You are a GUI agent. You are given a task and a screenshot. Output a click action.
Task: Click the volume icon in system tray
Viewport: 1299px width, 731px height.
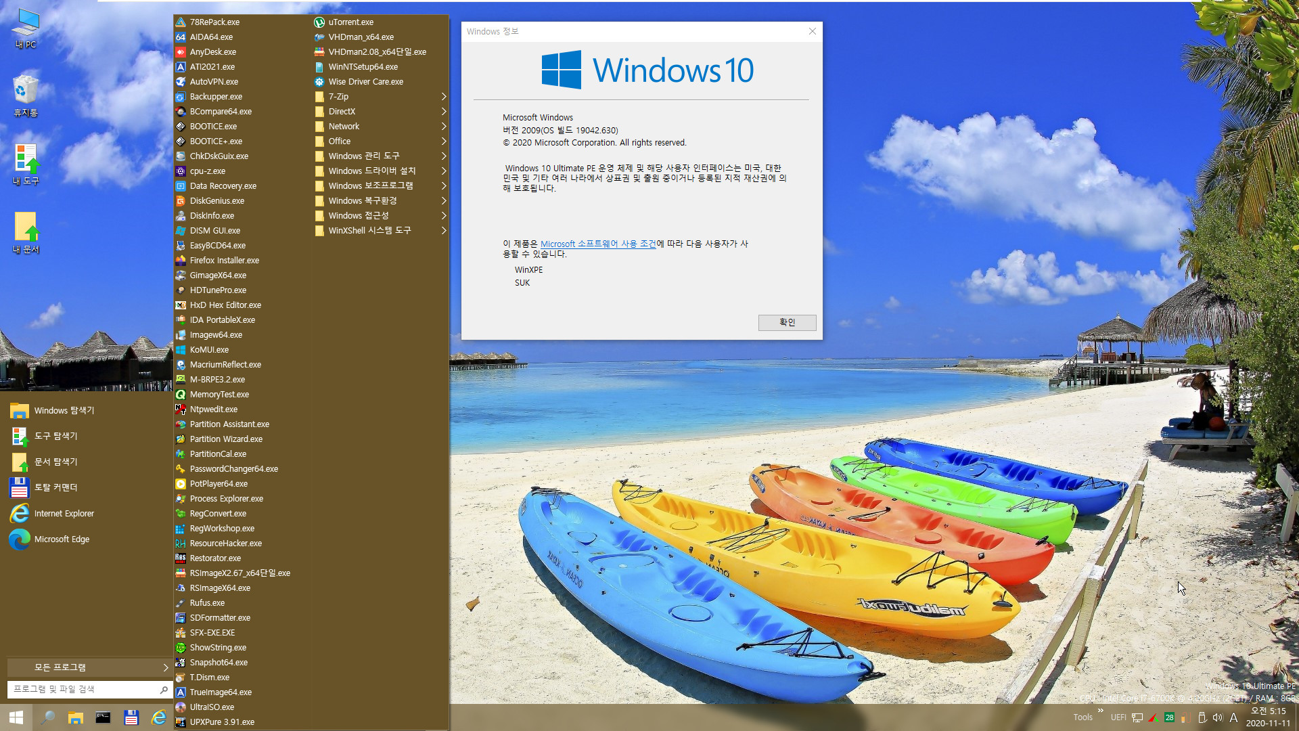1217,717
